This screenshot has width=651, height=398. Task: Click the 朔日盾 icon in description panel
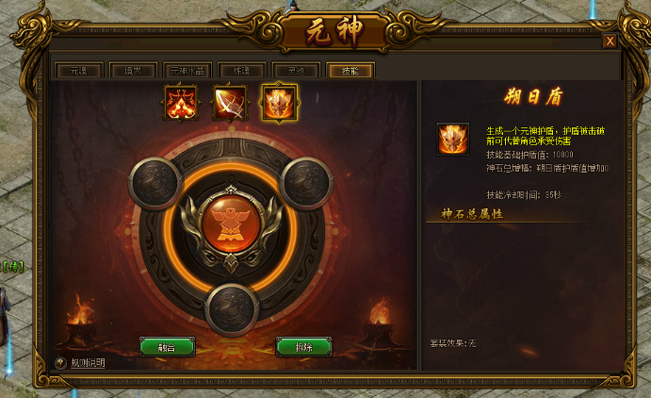click(453, 140)
